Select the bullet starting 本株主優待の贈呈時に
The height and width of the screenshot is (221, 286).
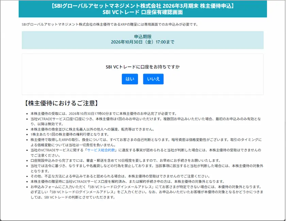(x=127, y=182)
